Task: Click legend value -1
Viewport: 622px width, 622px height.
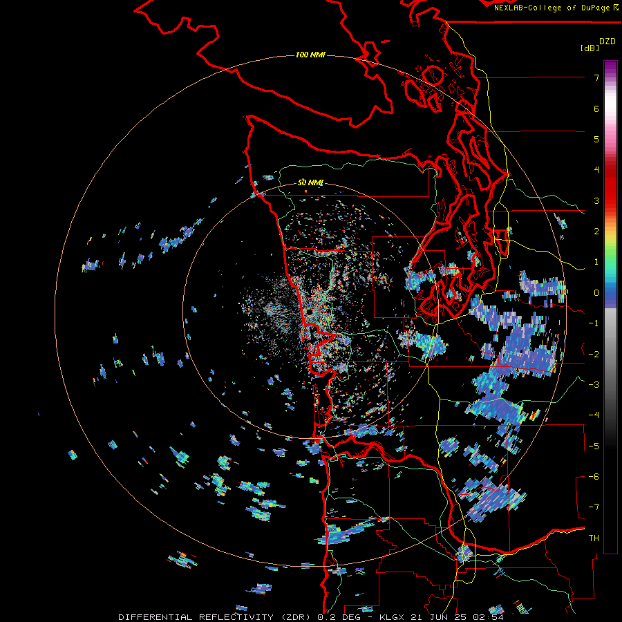Action: coord(594,323)
